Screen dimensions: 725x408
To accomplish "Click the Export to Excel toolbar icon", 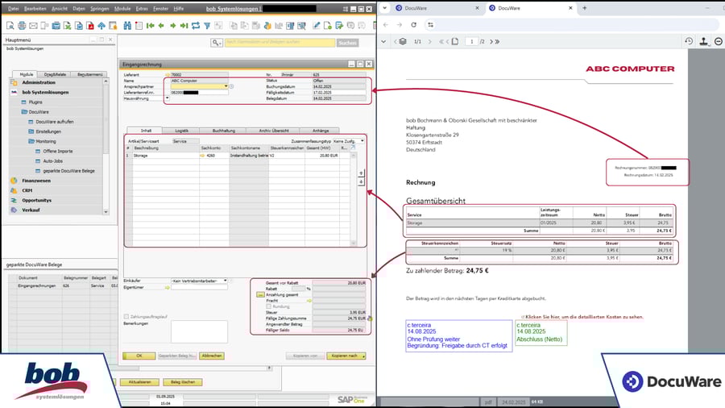I will (68, 26).
